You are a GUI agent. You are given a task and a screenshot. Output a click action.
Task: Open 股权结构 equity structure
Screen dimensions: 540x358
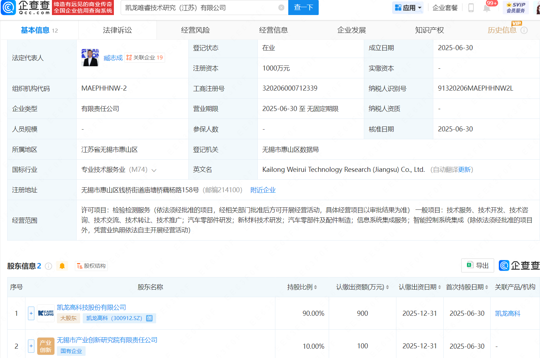(x=91, y=266)
